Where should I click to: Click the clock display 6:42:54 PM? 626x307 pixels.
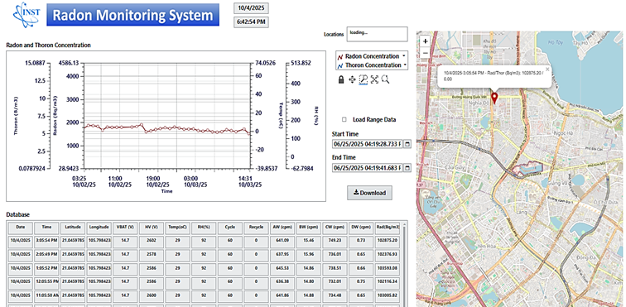pos(251,22)
